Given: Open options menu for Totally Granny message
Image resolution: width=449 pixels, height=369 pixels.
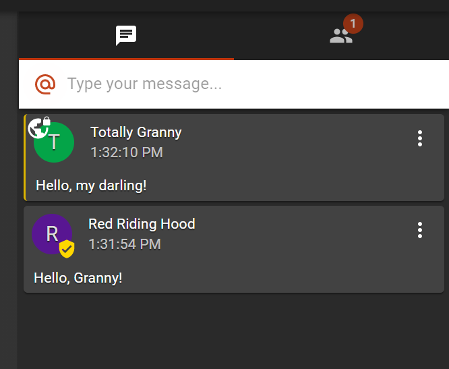Looking at the screenshot, I should [420, 138].
